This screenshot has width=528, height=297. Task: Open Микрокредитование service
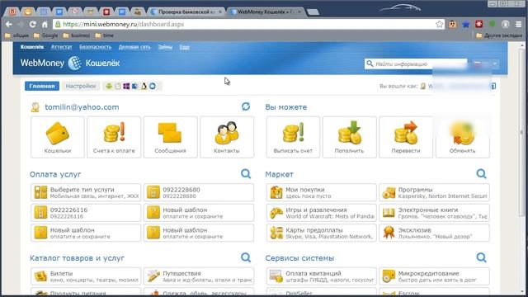[434, 276]
